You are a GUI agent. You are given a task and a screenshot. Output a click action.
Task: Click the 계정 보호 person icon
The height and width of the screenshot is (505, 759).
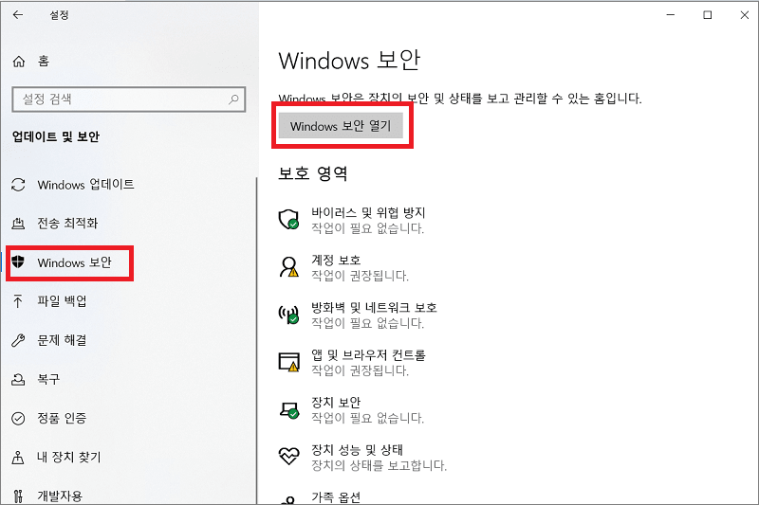coord(289,267)
